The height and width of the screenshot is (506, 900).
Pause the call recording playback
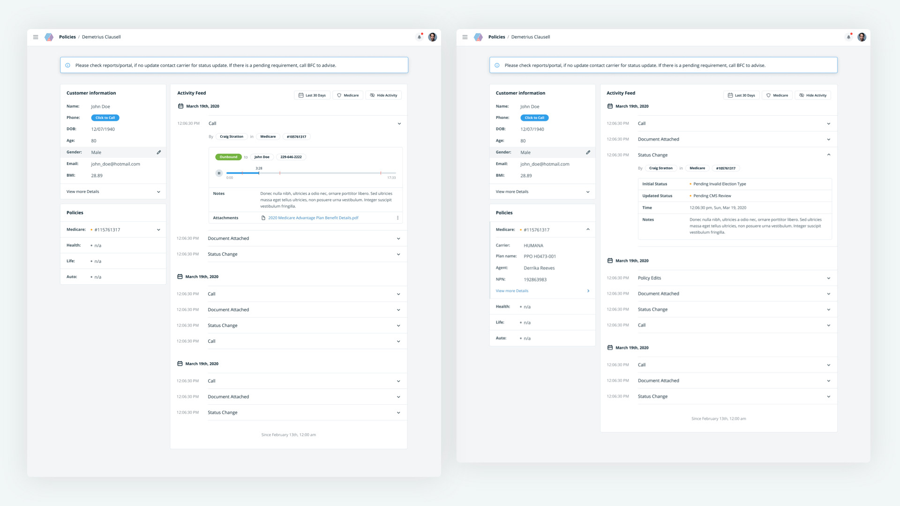click(219, 173)
